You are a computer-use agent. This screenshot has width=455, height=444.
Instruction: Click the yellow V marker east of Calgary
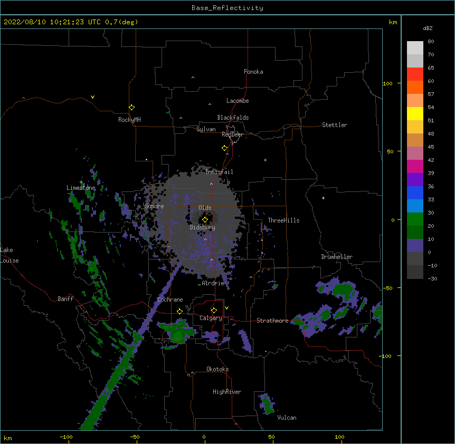click(226, 308)
